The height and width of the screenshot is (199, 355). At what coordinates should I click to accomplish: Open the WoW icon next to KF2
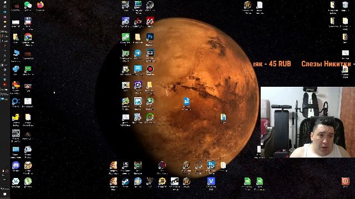point(186,181)
